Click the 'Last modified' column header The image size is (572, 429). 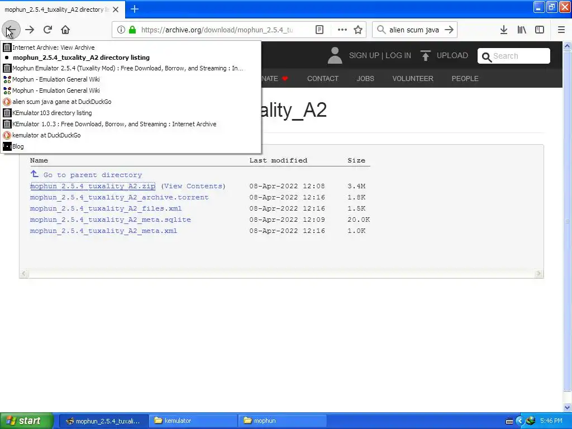278,160
